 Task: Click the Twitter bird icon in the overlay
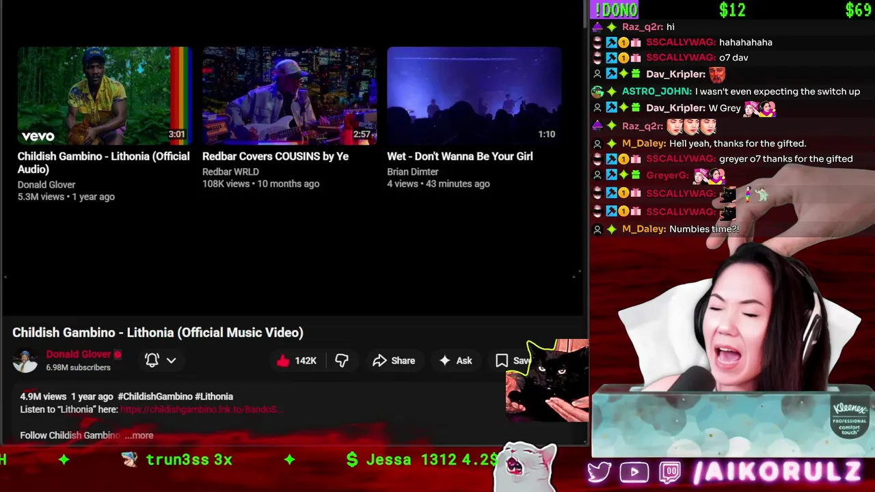(x=600, y=472)
